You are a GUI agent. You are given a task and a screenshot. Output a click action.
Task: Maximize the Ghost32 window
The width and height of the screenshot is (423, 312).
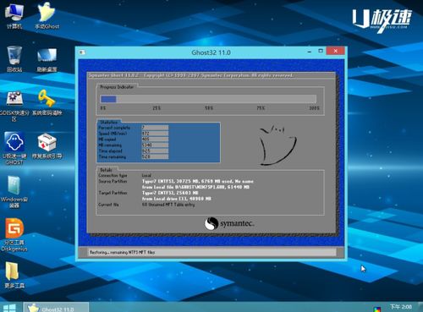(x=321, y=51)
